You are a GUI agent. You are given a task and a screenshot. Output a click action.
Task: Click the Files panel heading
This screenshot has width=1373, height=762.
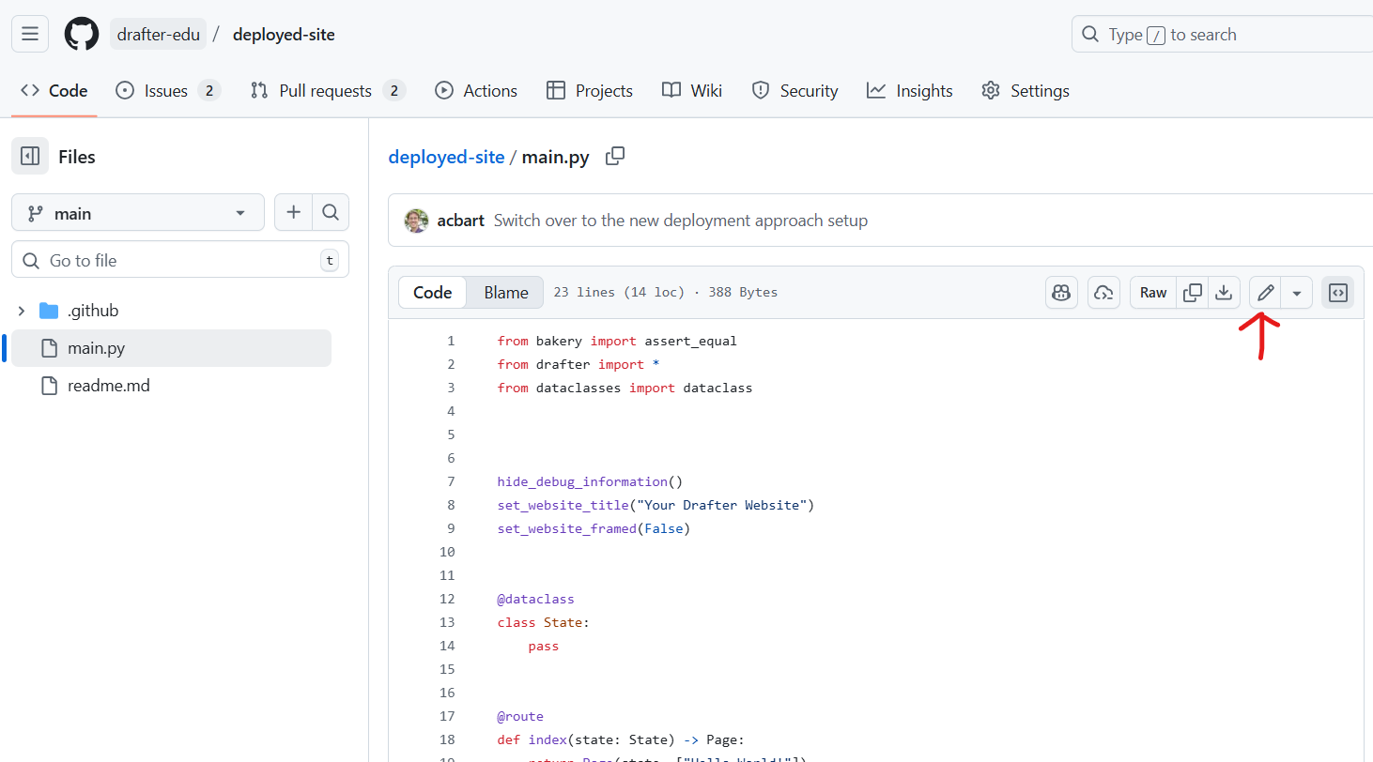[77, 157]
